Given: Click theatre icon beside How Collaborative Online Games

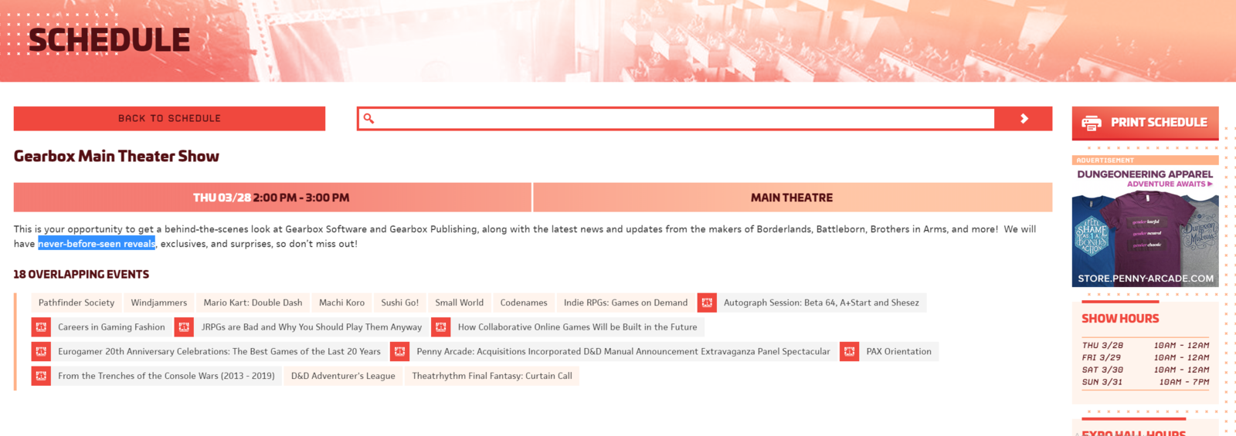Looking at the screenshot, I should click(x=441, y=327).
